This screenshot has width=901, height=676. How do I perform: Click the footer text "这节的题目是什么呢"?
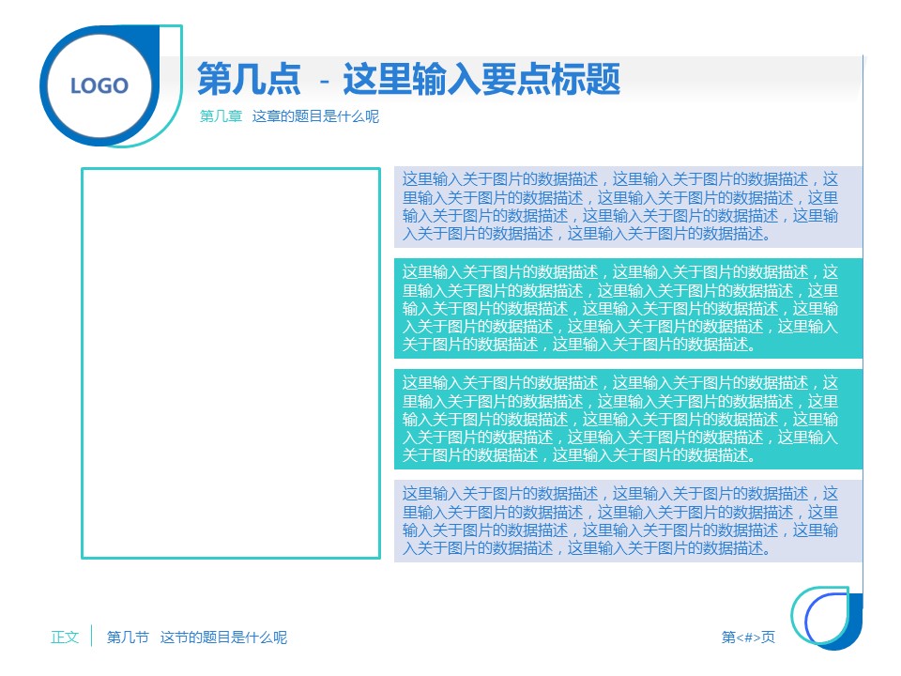click(223, 638)
